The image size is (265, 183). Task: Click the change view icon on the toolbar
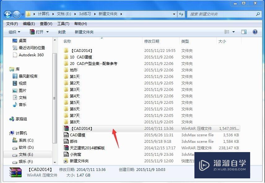(227, 32)
